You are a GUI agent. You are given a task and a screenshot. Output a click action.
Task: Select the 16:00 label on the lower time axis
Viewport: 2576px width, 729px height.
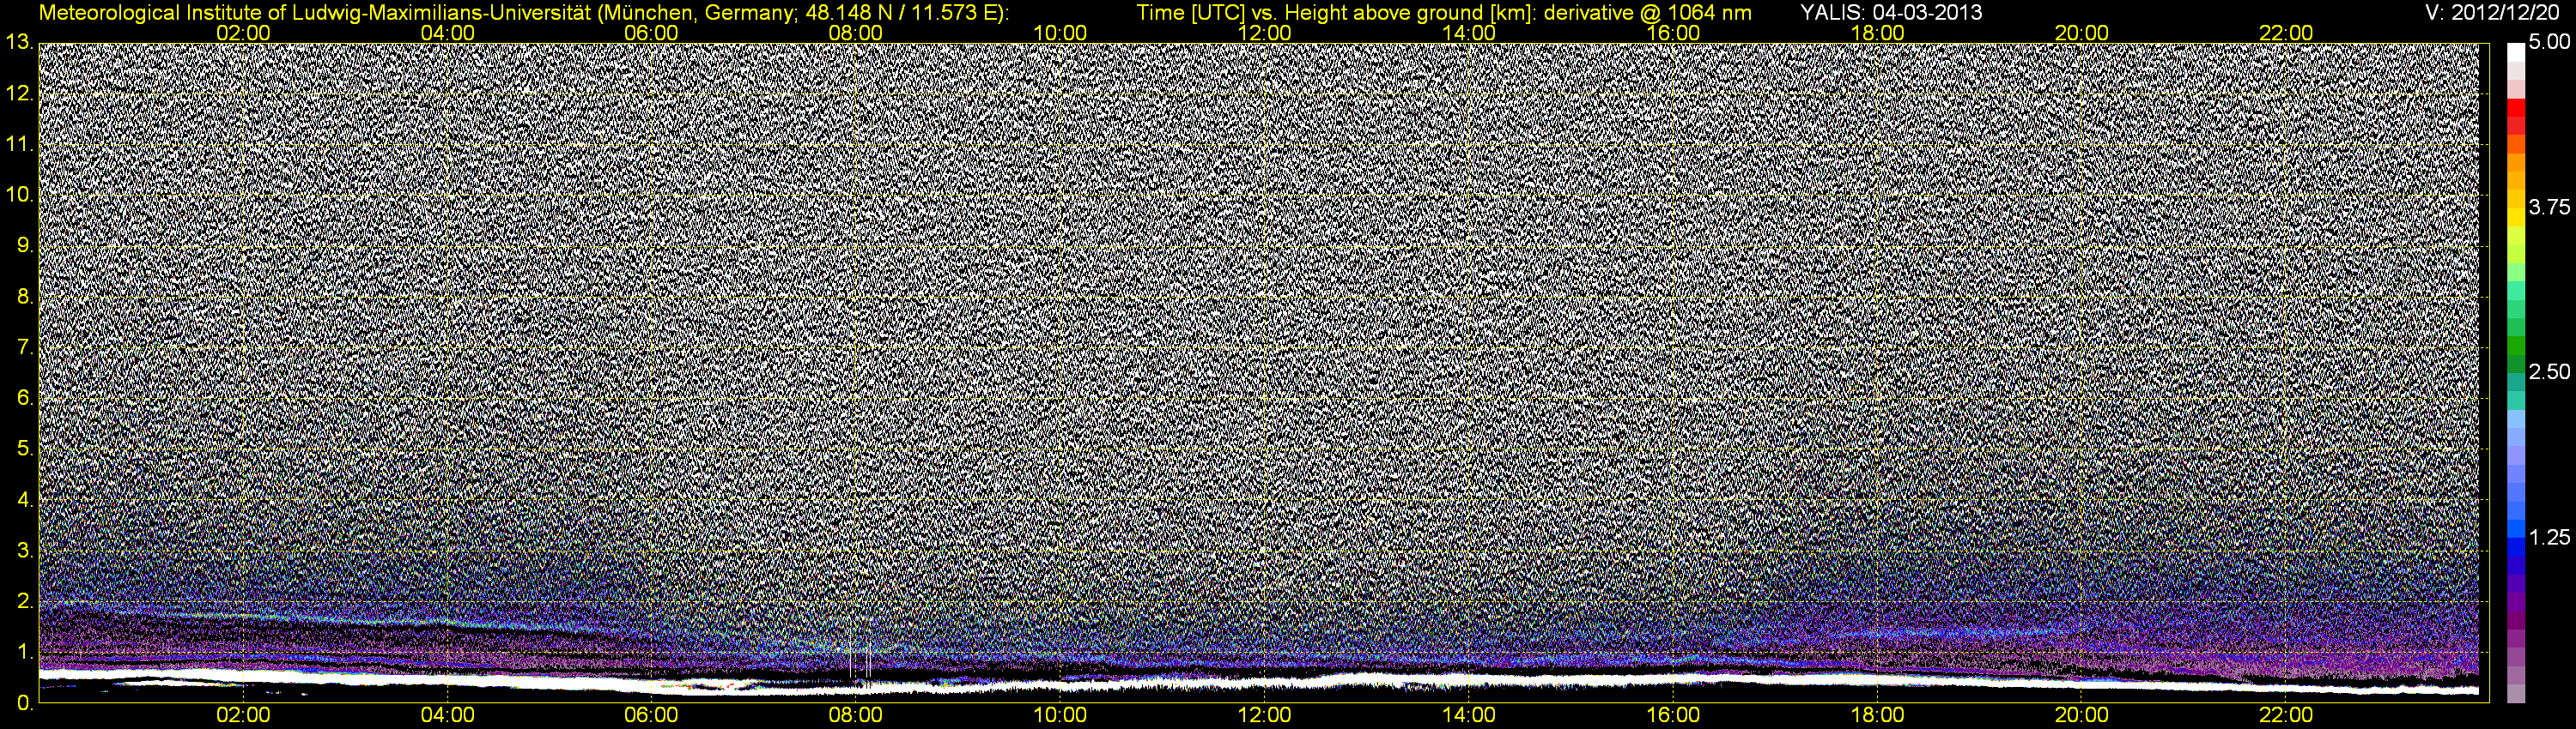click(1673, 715)
